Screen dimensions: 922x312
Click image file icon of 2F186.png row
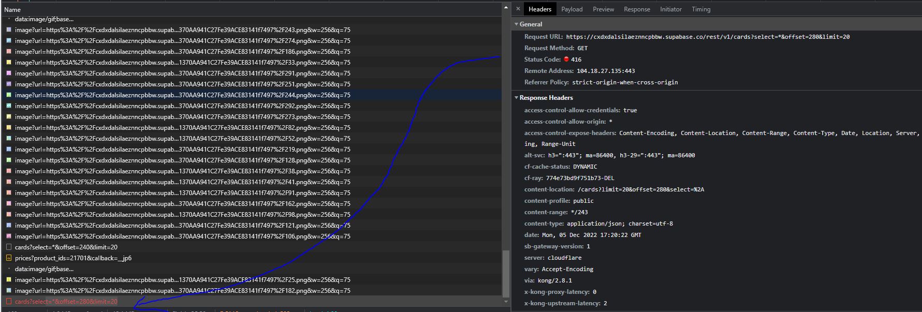(9, 52)
